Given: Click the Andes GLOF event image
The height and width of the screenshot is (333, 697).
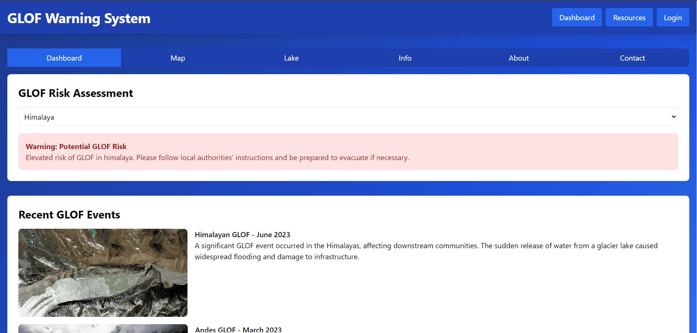Looking at the screenshot, I should (x=103, y=329).
